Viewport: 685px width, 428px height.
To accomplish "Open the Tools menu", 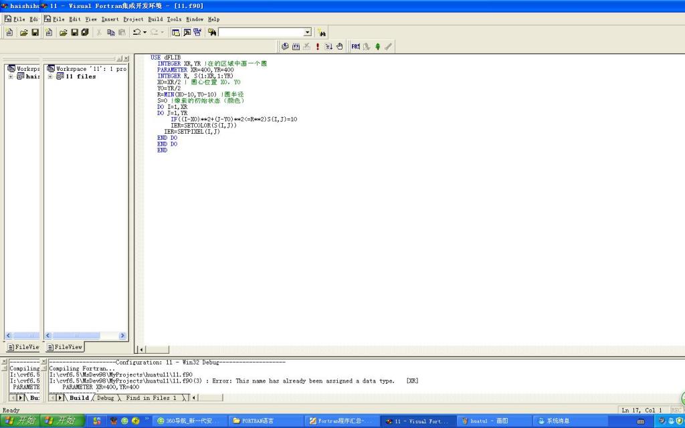I will 174,19.
